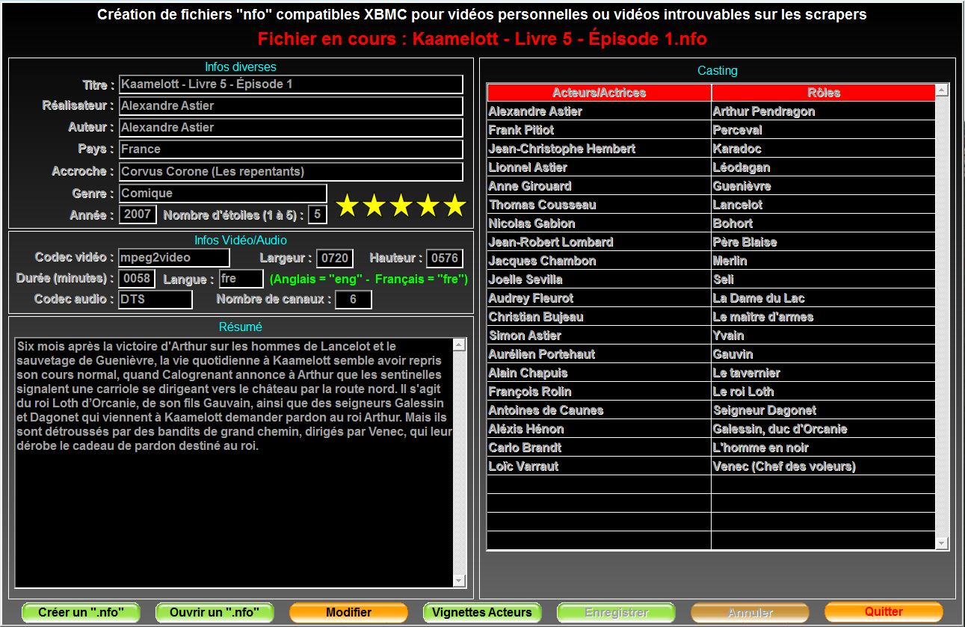965x627 pixels.
Task: Click role cell Karadoc
Action: tap(824, 149)
